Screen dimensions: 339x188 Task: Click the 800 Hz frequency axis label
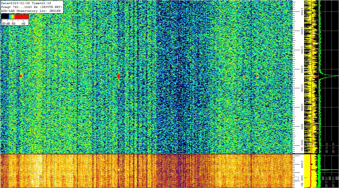click(302, 146)
